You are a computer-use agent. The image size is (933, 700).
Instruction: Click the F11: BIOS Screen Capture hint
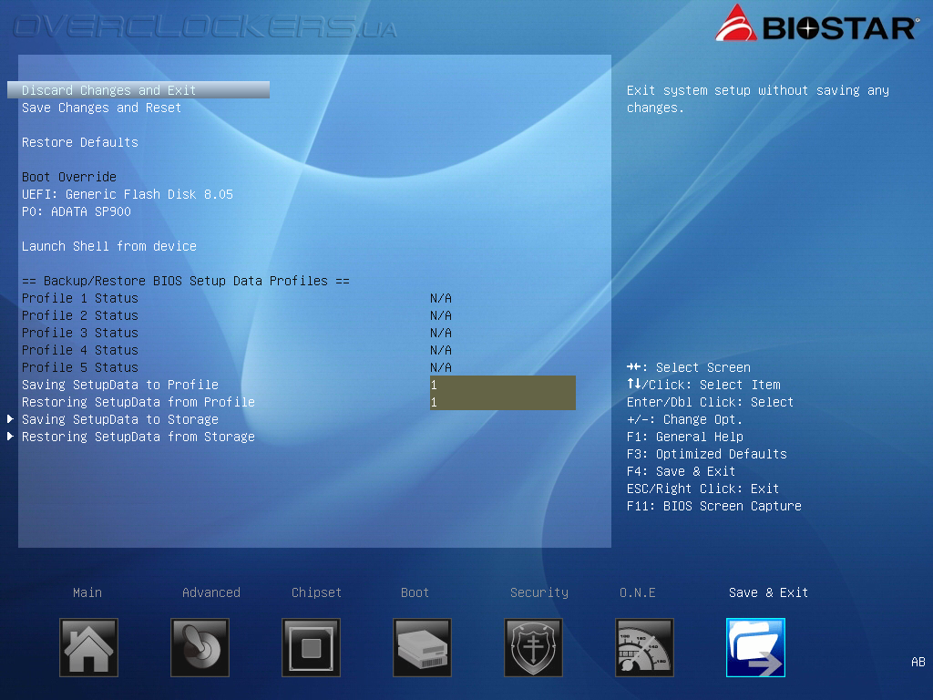click(x=714, y=506)
